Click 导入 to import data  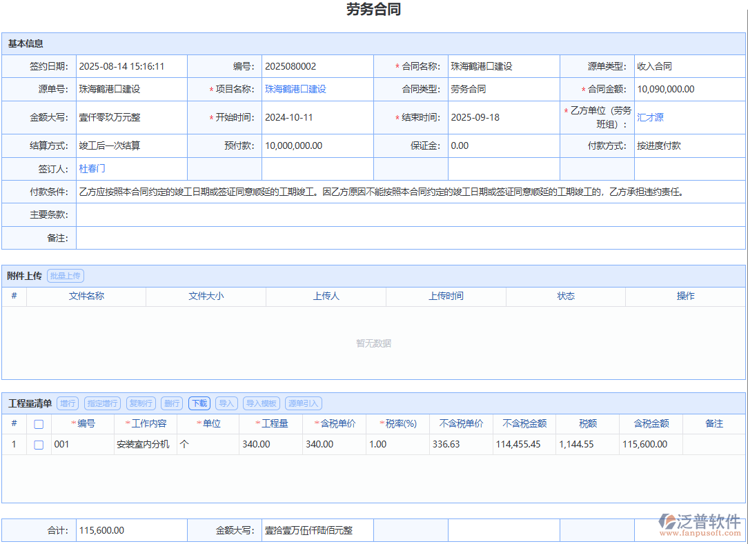(x=226, y=403)
